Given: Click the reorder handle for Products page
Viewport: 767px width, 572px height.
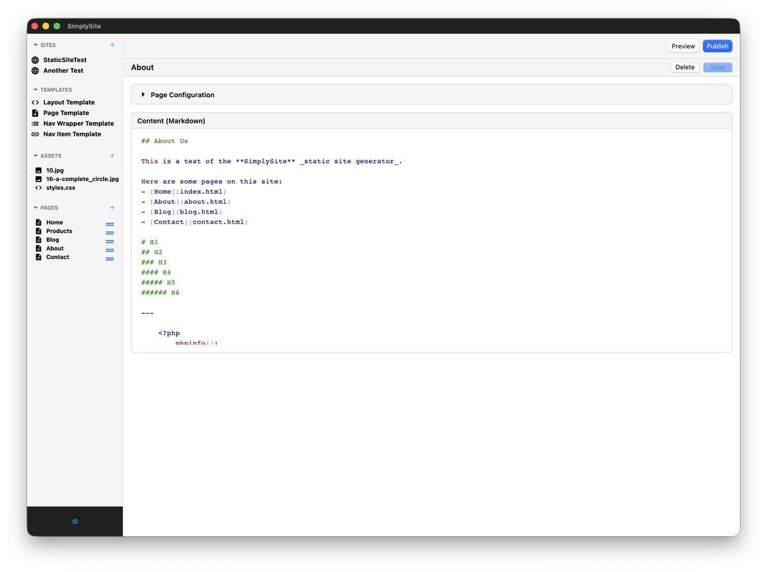Looking at the screenshot, I should tap(110, 233).
